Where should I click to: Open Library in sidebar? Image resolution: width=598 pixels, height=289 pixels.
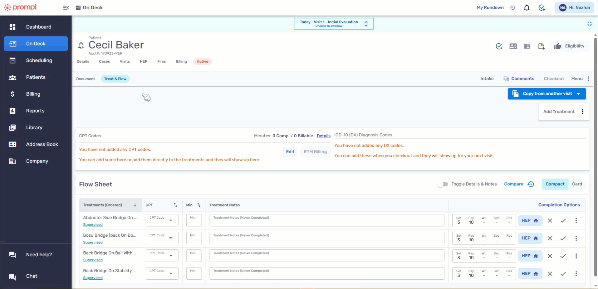[x=36, y=128]
